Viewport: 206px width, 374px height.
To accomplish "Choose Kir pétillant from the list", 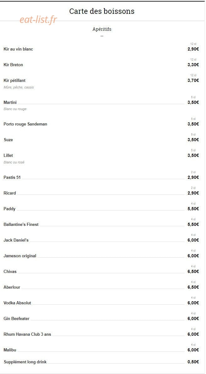I will 14,81.
